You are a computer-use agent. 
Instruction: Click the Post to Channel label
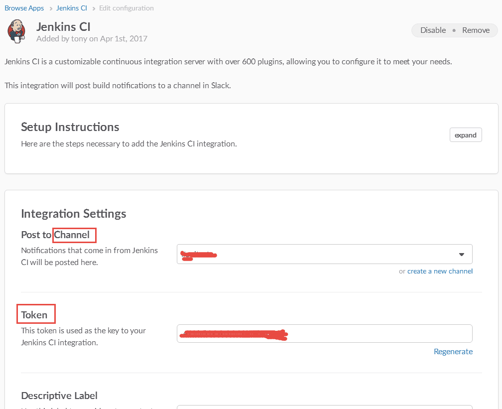tap(55, 235)
